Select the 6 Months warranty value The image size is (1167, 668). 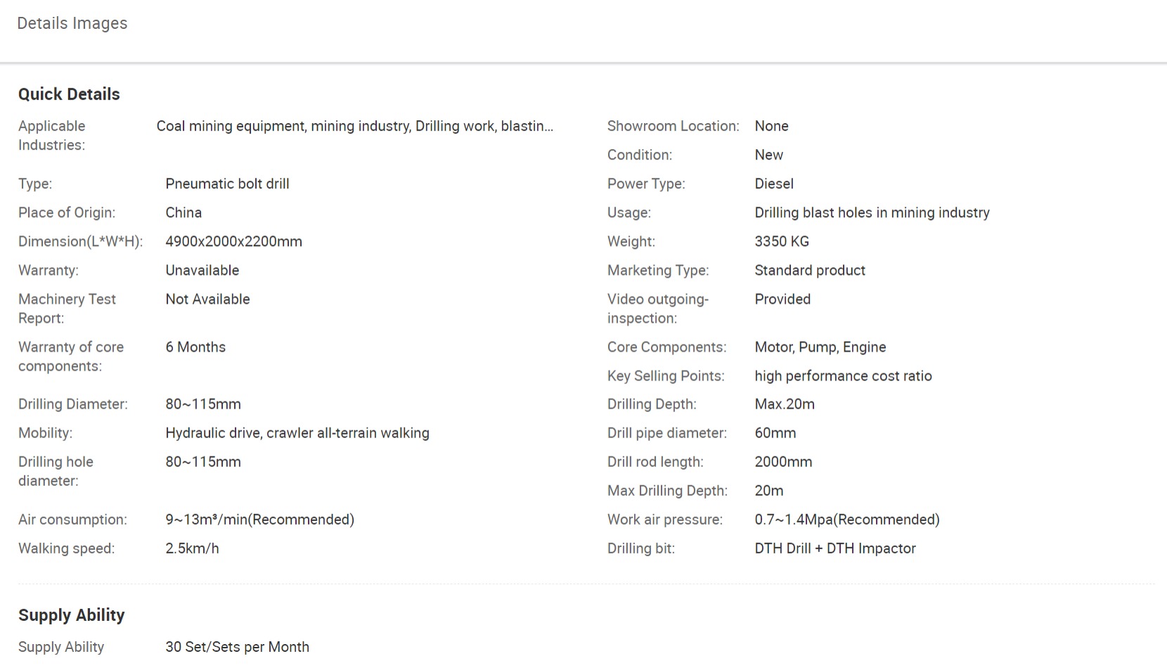tap(195, 347)
